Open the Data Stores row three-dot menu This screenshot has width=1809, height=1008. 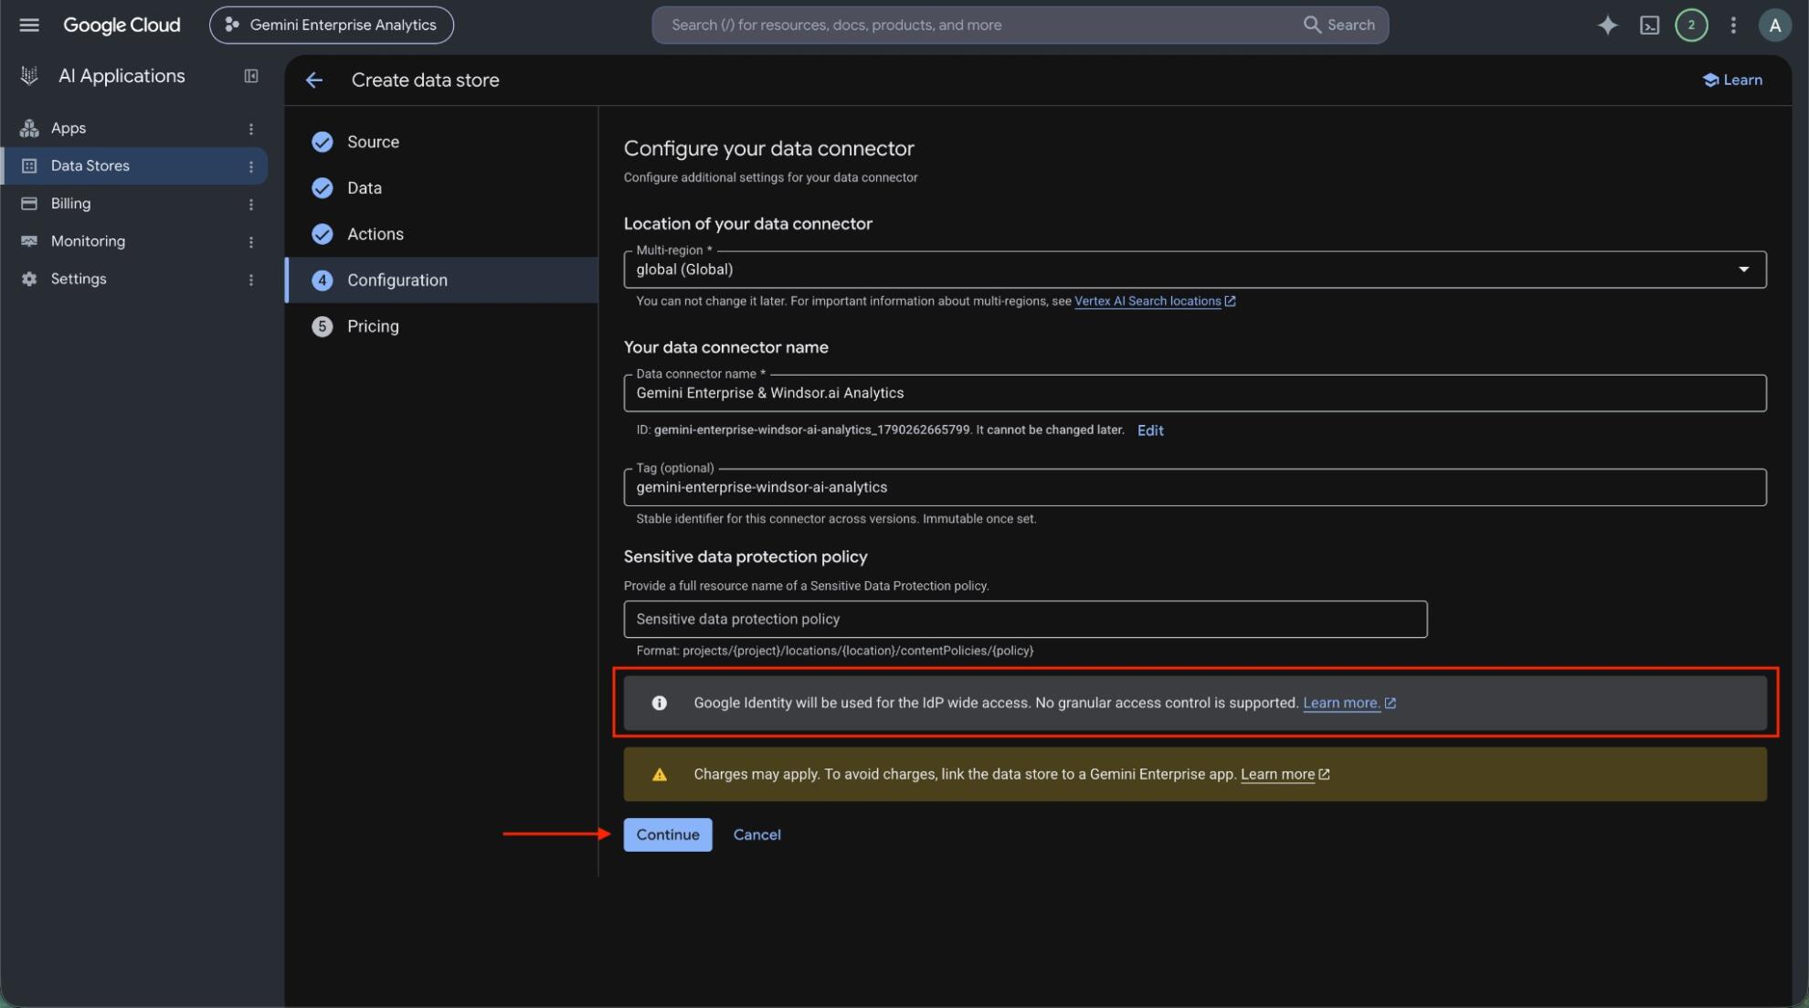pos(250,166)
